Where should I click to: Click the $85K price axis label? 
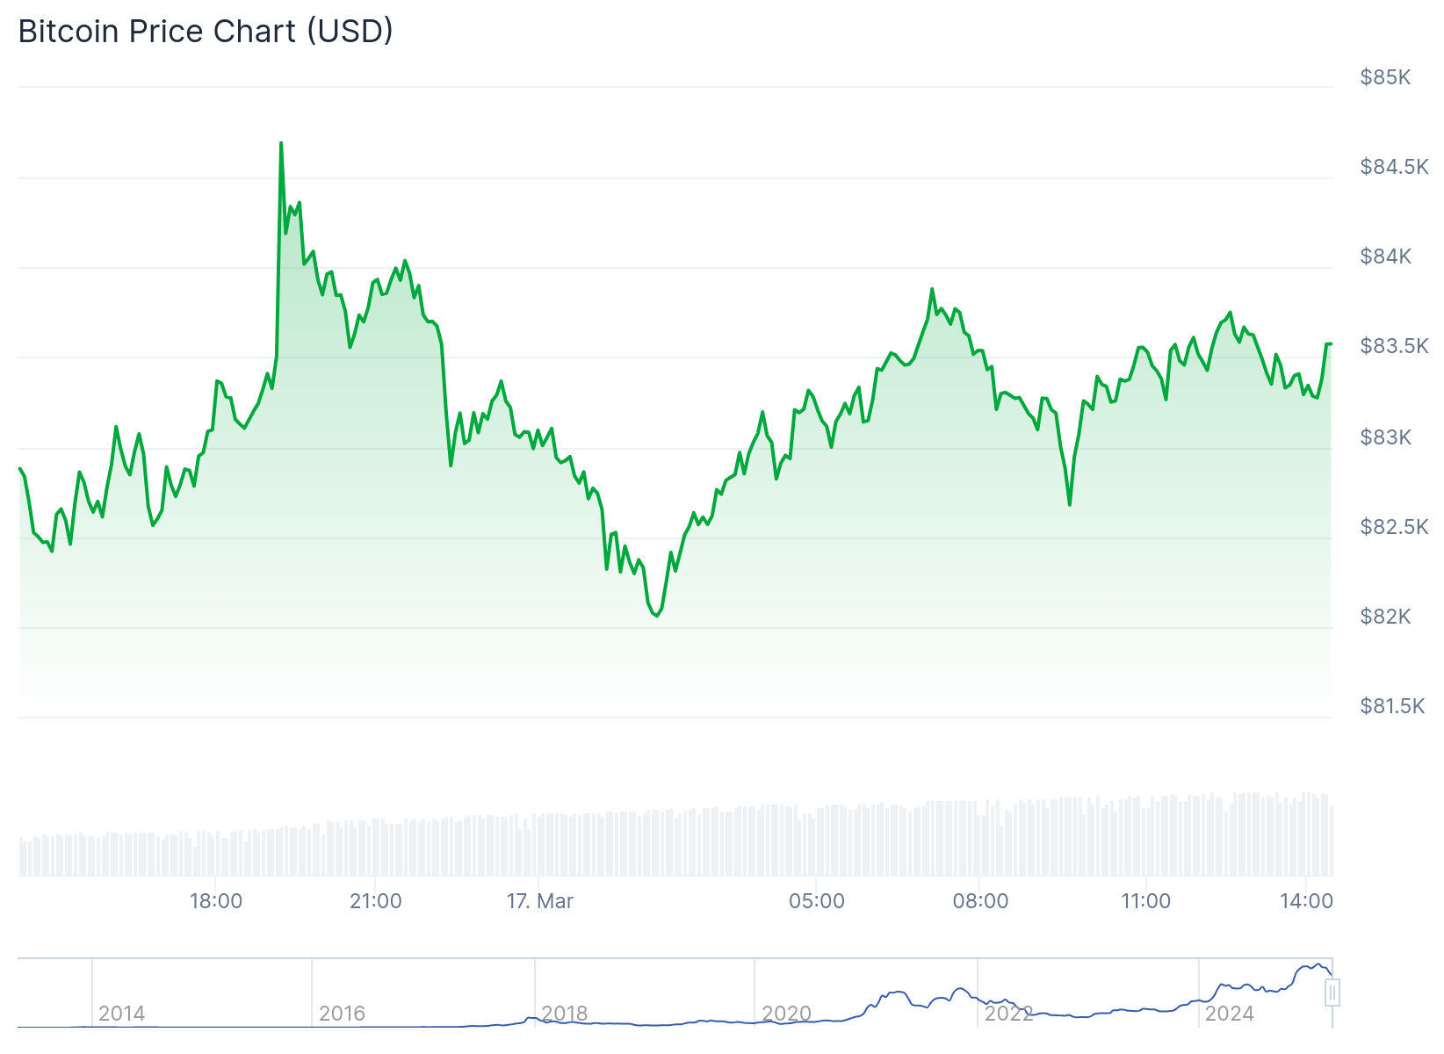[1385, 77]
